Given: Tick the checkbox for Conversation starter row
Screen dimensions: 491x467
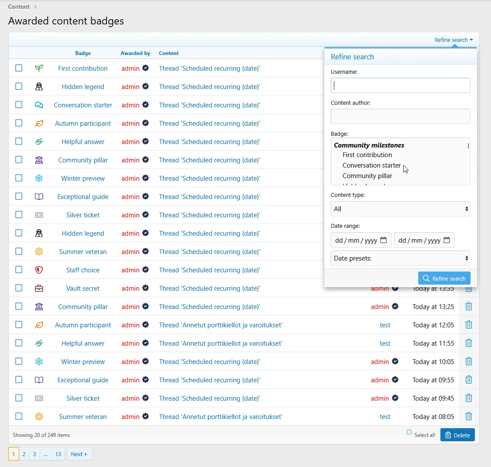Looking at the screenshot, I should click(x=19, y=105).
